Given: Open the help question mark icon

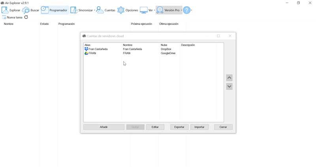Looking at the screenshot, I should (x=186, y=10).
